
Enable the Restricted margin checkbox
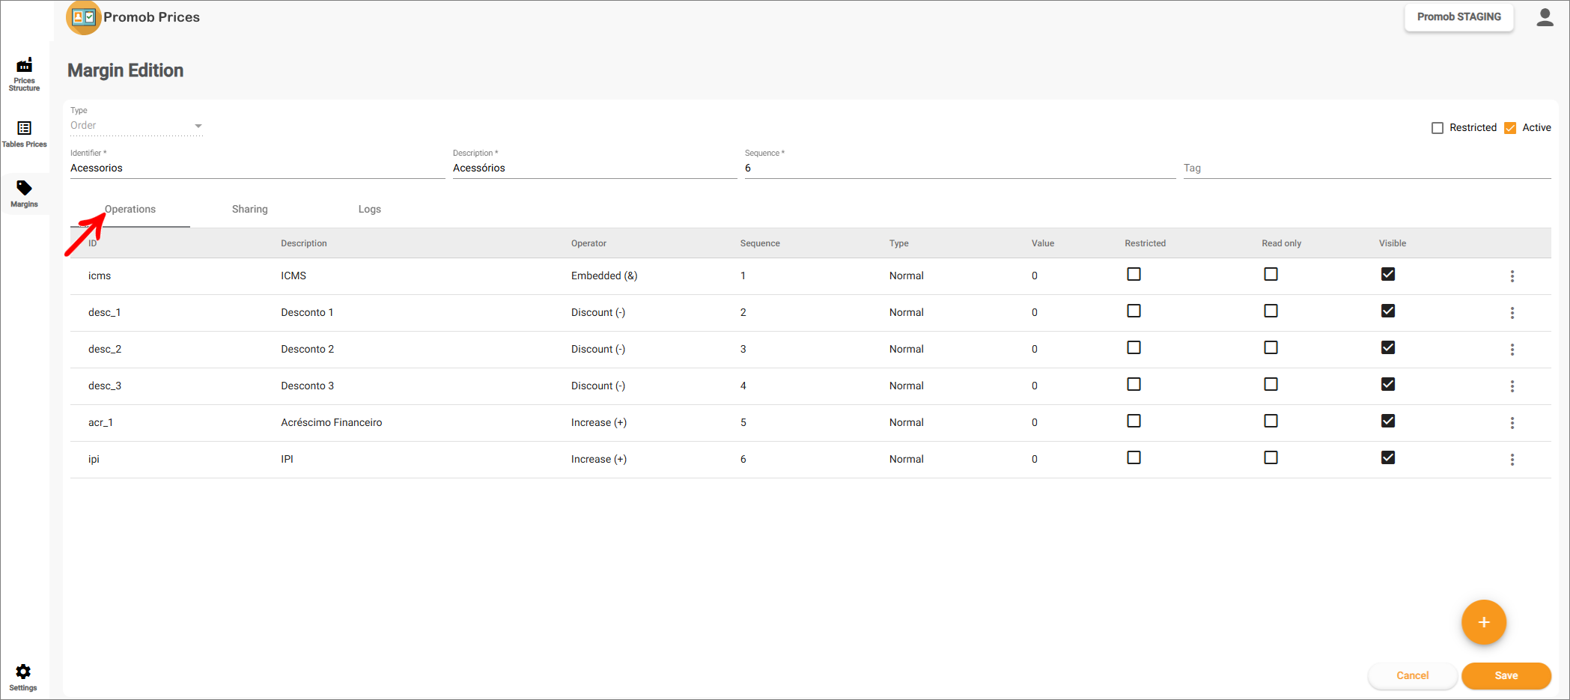(x=1437, y=128)
